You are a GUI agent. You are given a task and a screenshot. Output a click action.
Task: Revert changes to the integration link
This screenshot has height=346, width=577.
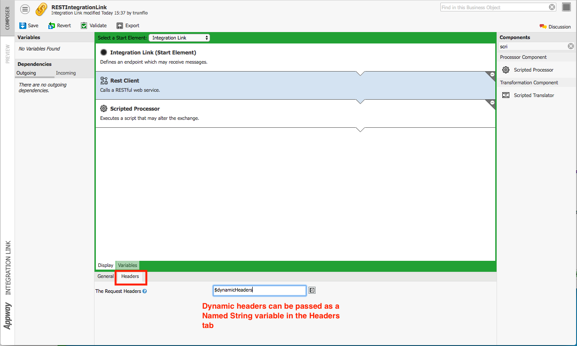click(x=60, y=25)
